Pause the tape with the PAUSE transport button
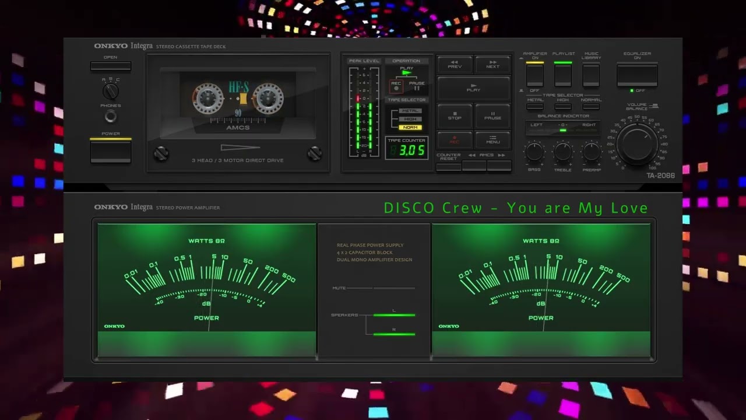This screenshot has height=420, width=746. tap(492, 116)
